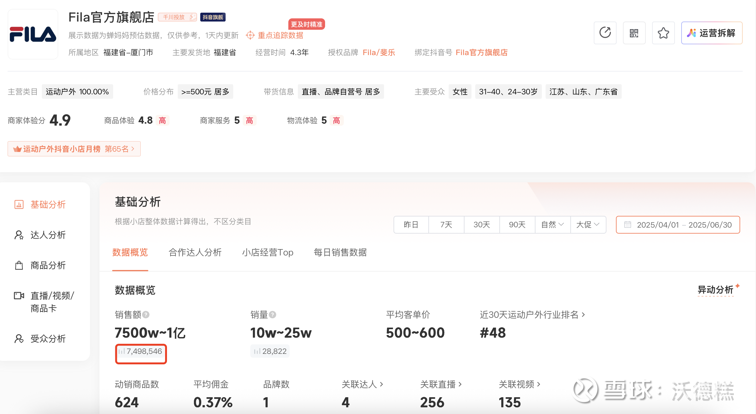Click the 运营拆解 button
The width and height of the screenshot is (756, 414).
(711, 33)
